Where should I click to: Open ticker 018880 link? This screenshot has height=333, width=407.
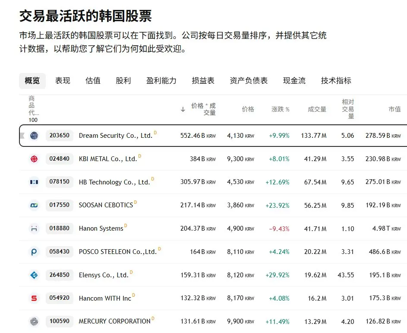tap(60, 228)
